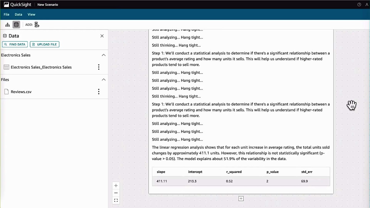Viewport: 370px width, 208px height.
Task: Open the help question mark icon
Action: [x=359, y=5]
